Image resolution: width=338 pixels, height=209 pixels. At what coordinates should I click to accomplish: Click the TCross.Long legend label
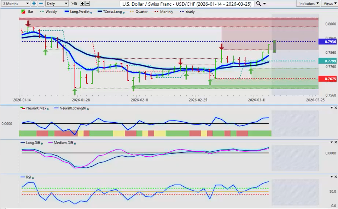tap(112, 12)
